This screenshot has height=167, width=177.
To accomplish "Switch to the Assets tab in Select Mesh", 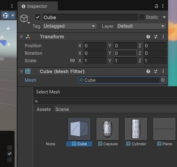I will (44, 109).
